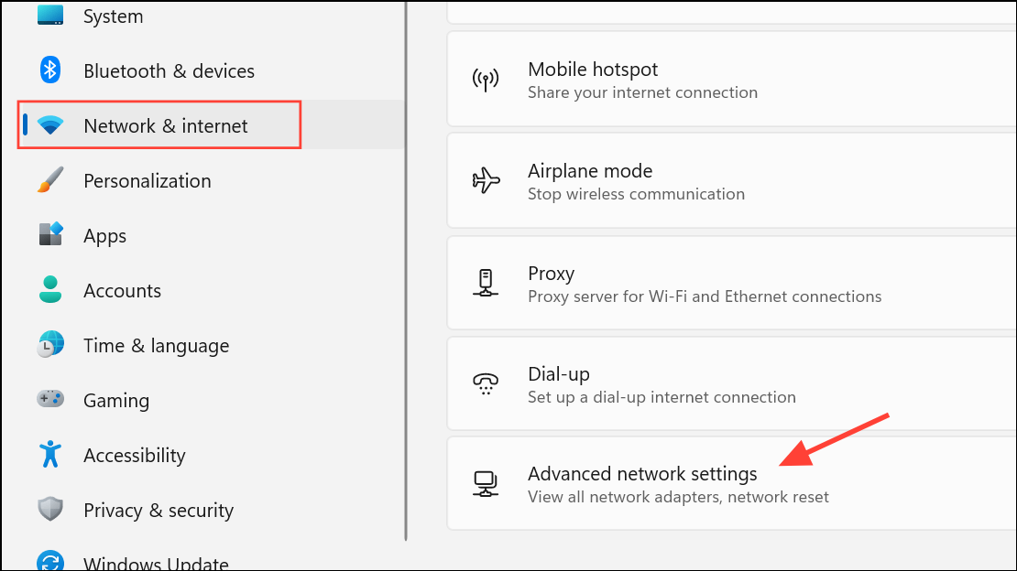
Task: Click the Airplane mode plane icon
Action: pyautogui.click(x=486, y=181)
